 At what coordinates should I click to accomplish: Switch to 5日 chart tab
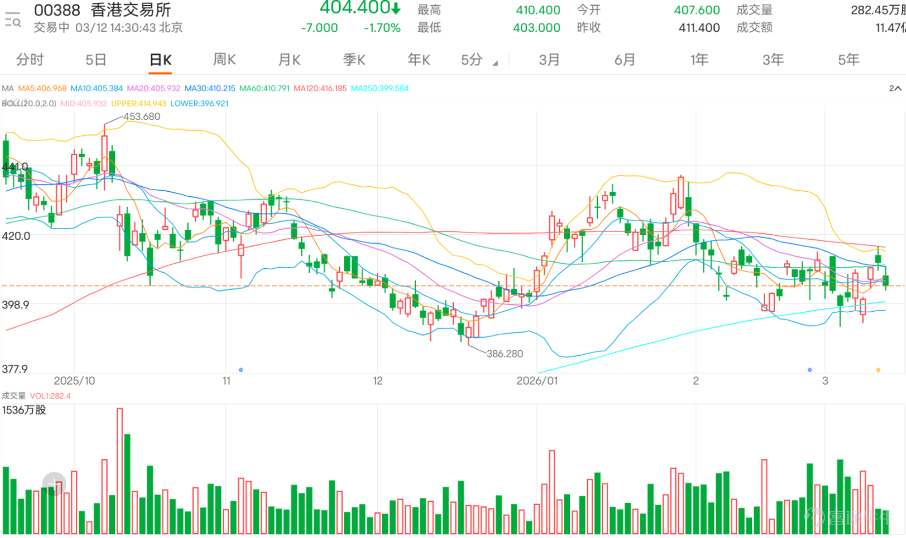[x=96, y=59]
